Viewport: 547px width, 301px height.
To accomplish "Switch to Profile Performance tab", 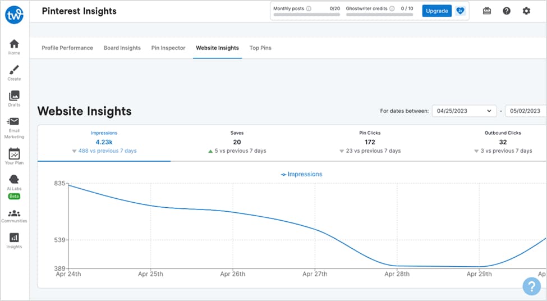I will click(x=67, y=48).
